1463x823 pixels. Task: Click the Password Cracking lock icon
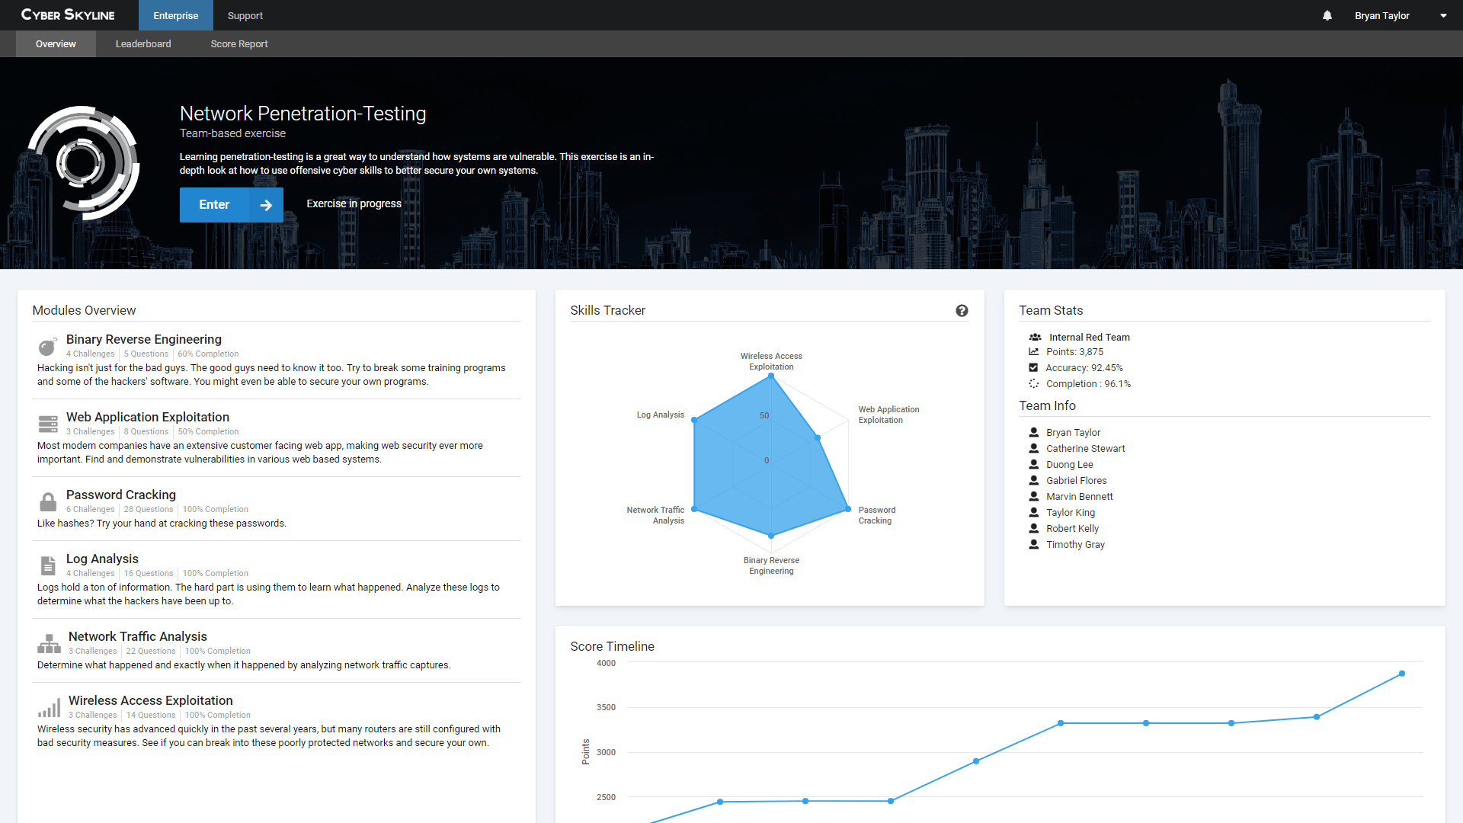tap(48, 502)
